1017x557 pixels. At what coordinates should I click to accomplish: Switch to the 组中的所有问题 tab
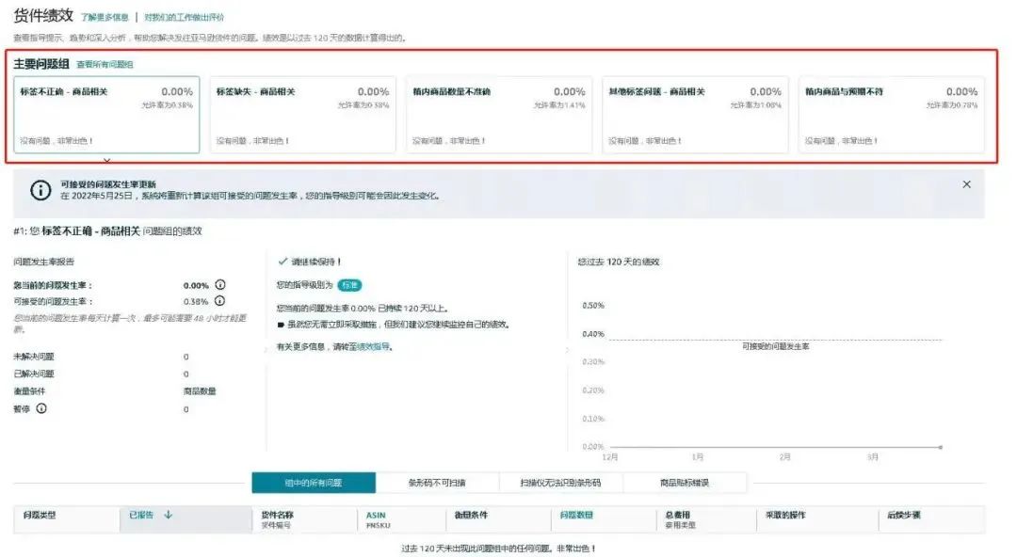coord(315,480)
